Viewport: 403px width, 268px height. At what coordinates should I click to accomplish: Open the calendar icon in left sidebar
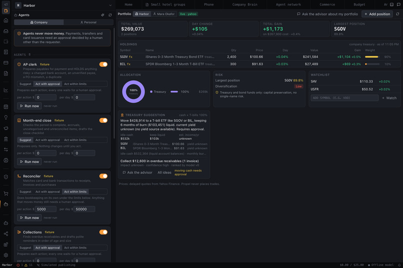[x=6, y=107]
